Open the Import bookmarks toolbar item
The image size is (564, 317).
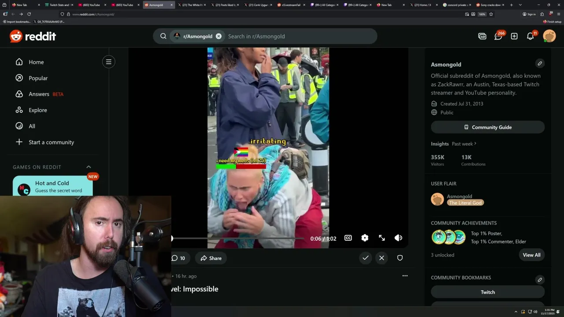click(17, 22)
